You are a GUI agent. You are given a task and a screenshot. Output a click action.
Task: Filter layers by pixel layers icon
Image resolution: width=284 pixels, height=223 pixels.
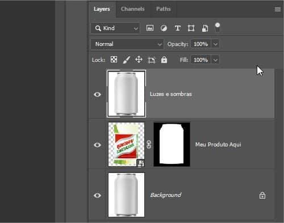pos(150,28)
